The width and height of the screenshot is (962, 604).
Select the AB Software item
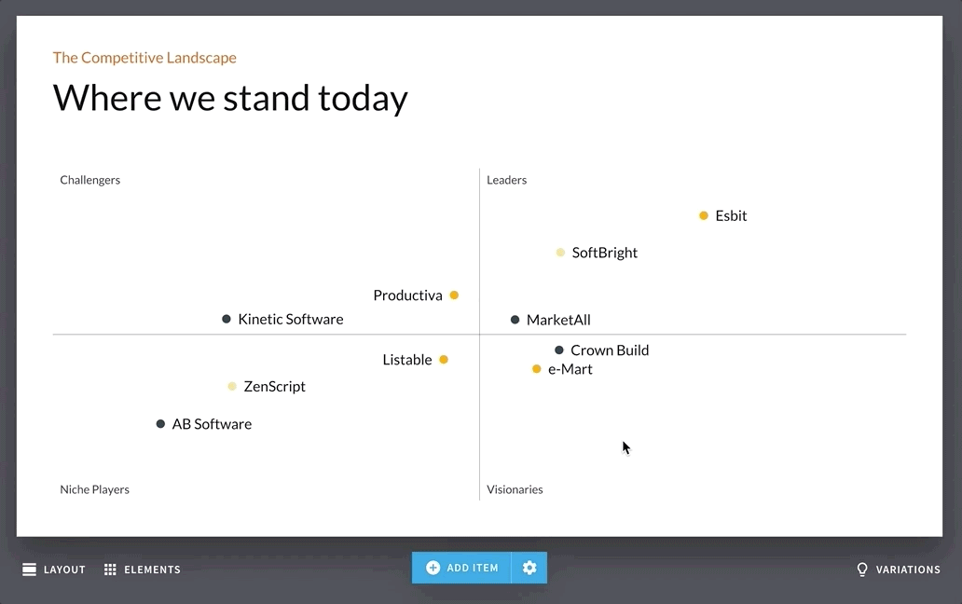click(212, 424)
